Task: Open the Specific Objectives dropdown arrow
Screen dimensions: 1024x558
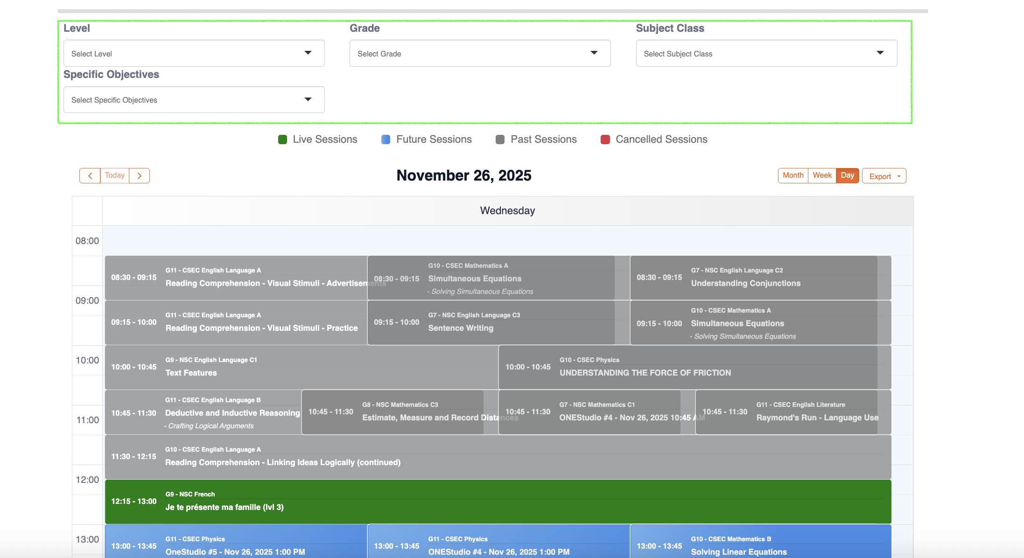Action: click(308, 99)
